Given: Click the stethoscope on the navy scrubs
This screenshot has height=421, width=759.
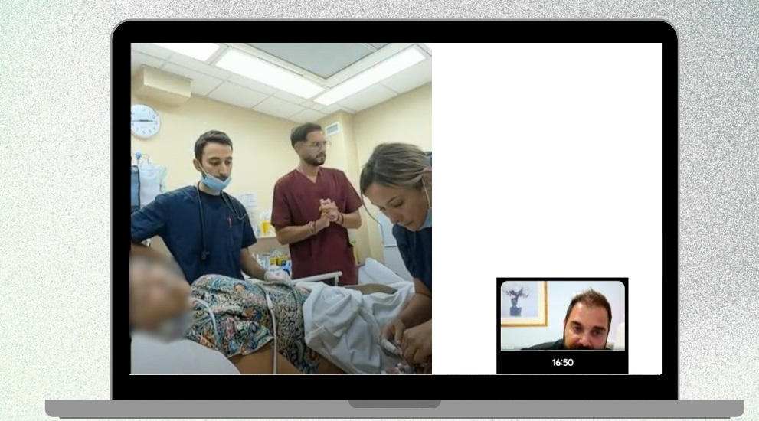Looking at the screenshot, I should click(205, 230).
